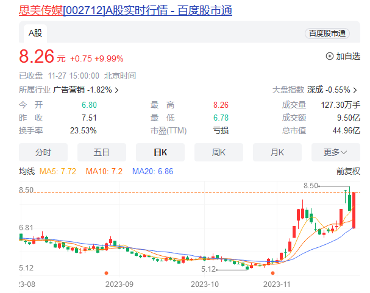Click the MA10: 7.2 legend value
This screenshot has height=293, width=370.
[x=104, y=171]
